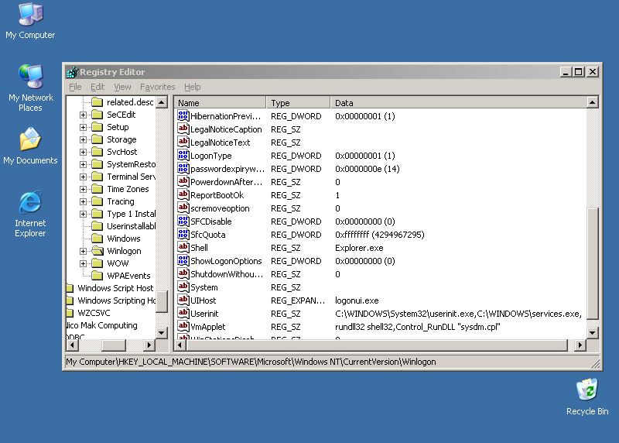
Task: Select the UIHost value icon
Action: [x=183, y=300]
